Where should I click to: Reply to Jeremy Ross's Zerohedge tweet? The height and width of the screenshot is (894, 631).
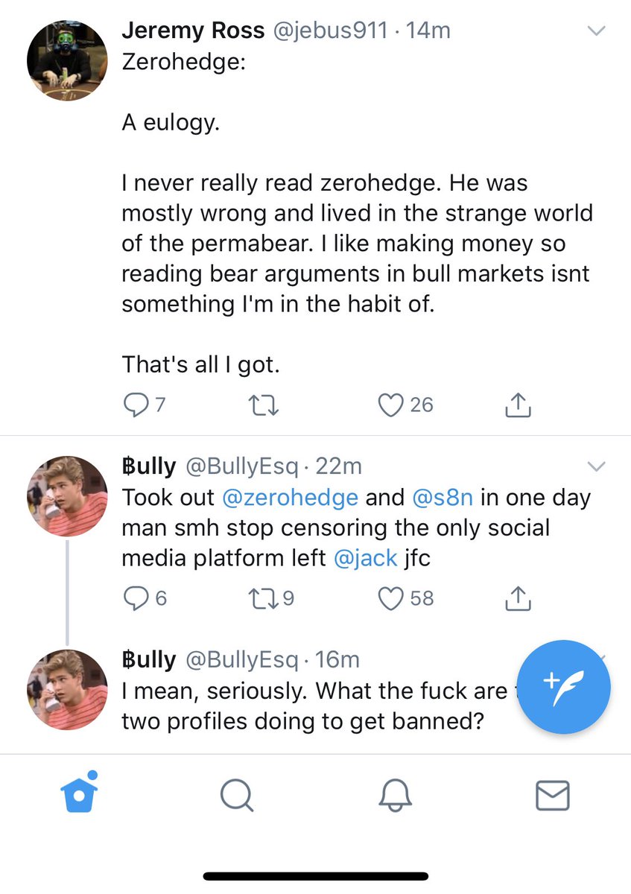tap(136, 405)
